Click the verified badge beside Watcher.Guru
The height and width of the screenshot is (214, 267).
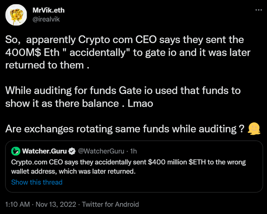point(72,151)
